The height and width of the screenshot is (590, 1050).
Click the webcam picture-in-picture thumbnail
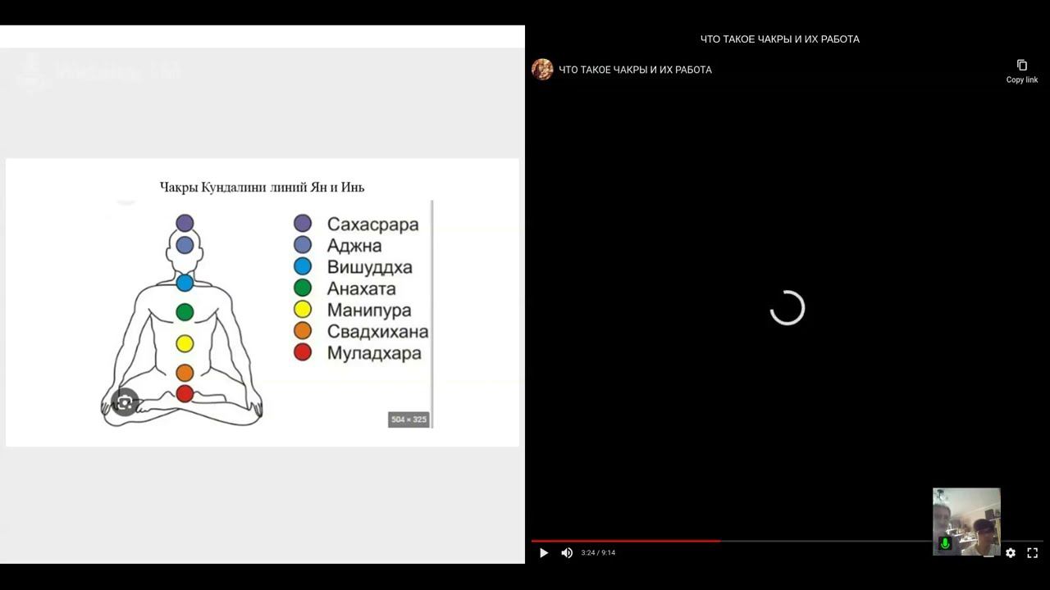[966, 522]
